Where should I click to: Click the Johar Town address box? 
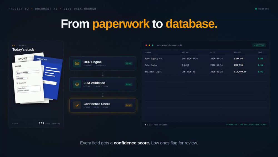(x=29, y=89)
